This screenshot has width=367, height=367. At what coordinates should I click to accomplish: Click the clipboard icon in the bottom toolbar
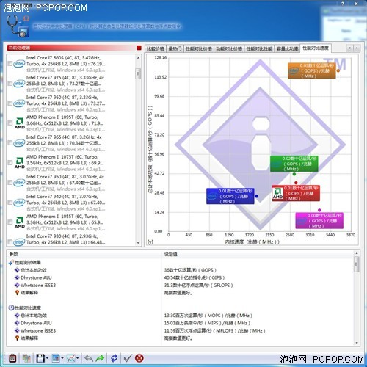click(12, 358)
